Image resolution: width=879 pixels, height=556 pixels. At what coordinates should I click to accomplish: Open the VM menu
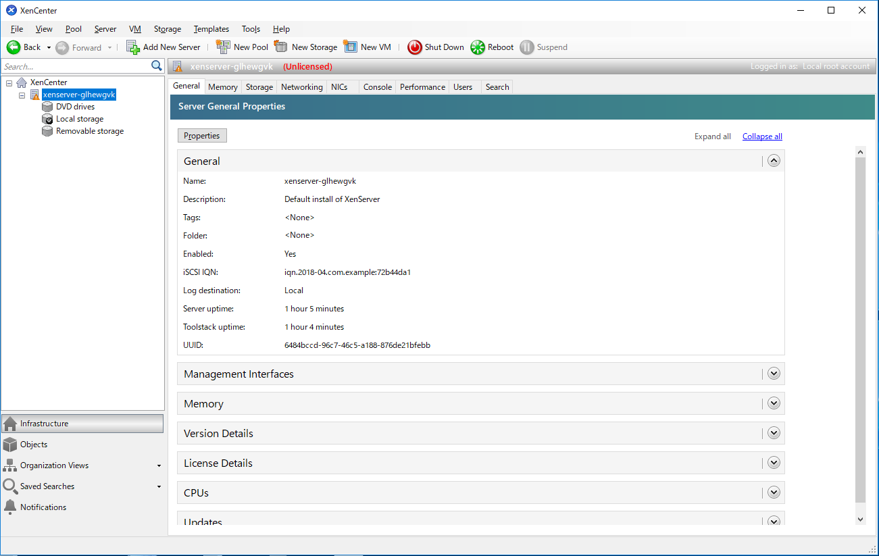point(134,29)
